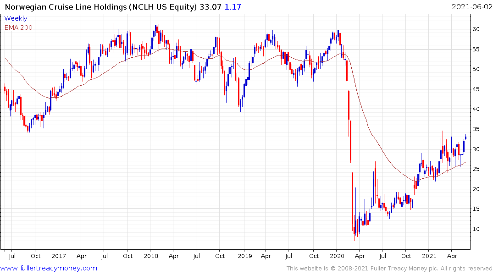Click the 2020 year label on time axis
This screenshot has height=275, width=493.
tap(337, 256)
